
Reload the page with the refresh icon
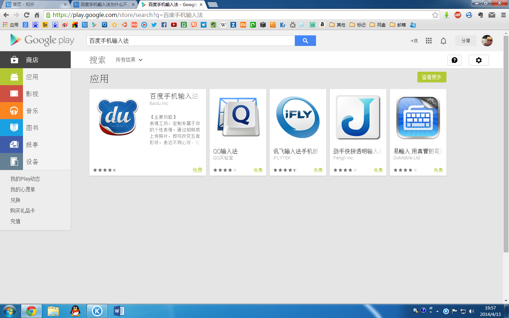point(27,15)
